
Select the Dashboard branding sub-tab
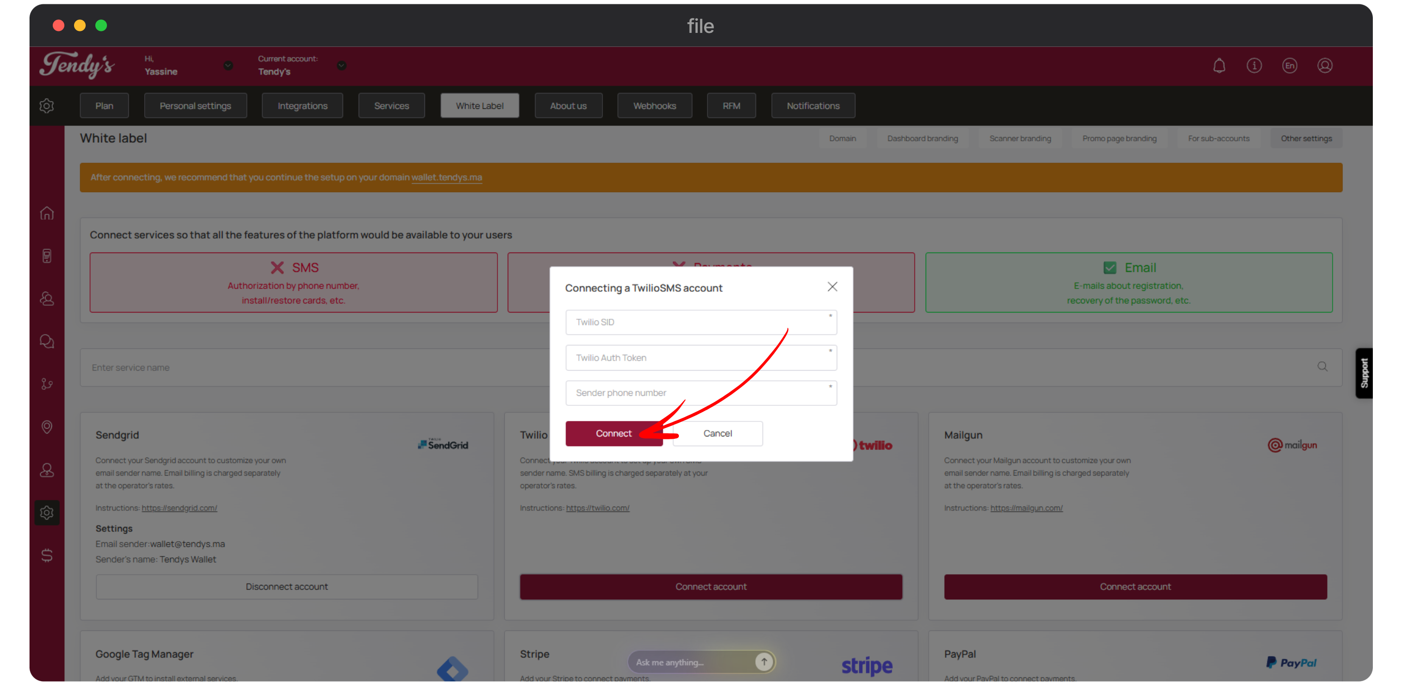pos(922,139)
